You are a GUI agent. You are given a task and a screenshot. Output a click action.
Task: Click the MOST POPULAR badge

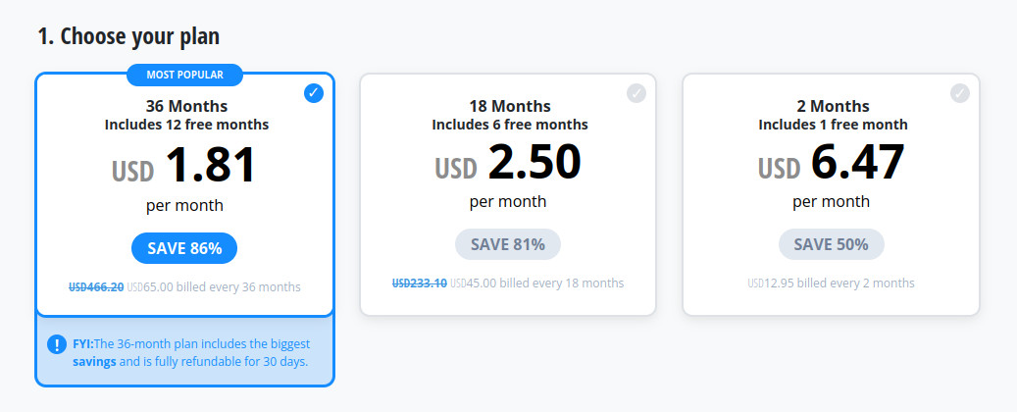point(184,76)
